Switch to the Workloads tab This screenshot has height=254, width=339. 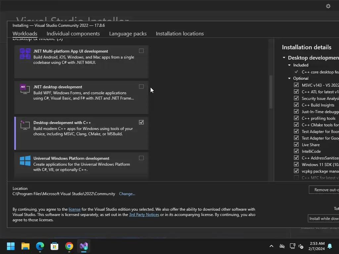click(25, 34)
